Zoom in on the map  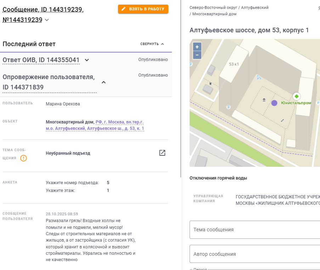tap(197, 47)
